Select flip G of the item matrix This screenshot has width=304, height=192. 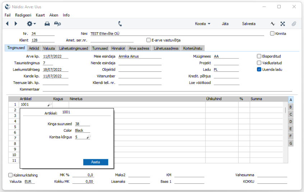[x=291, y=143]
